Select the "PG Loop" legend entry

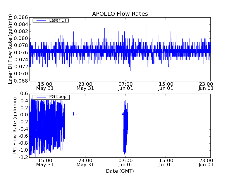(x=51, y=97)
